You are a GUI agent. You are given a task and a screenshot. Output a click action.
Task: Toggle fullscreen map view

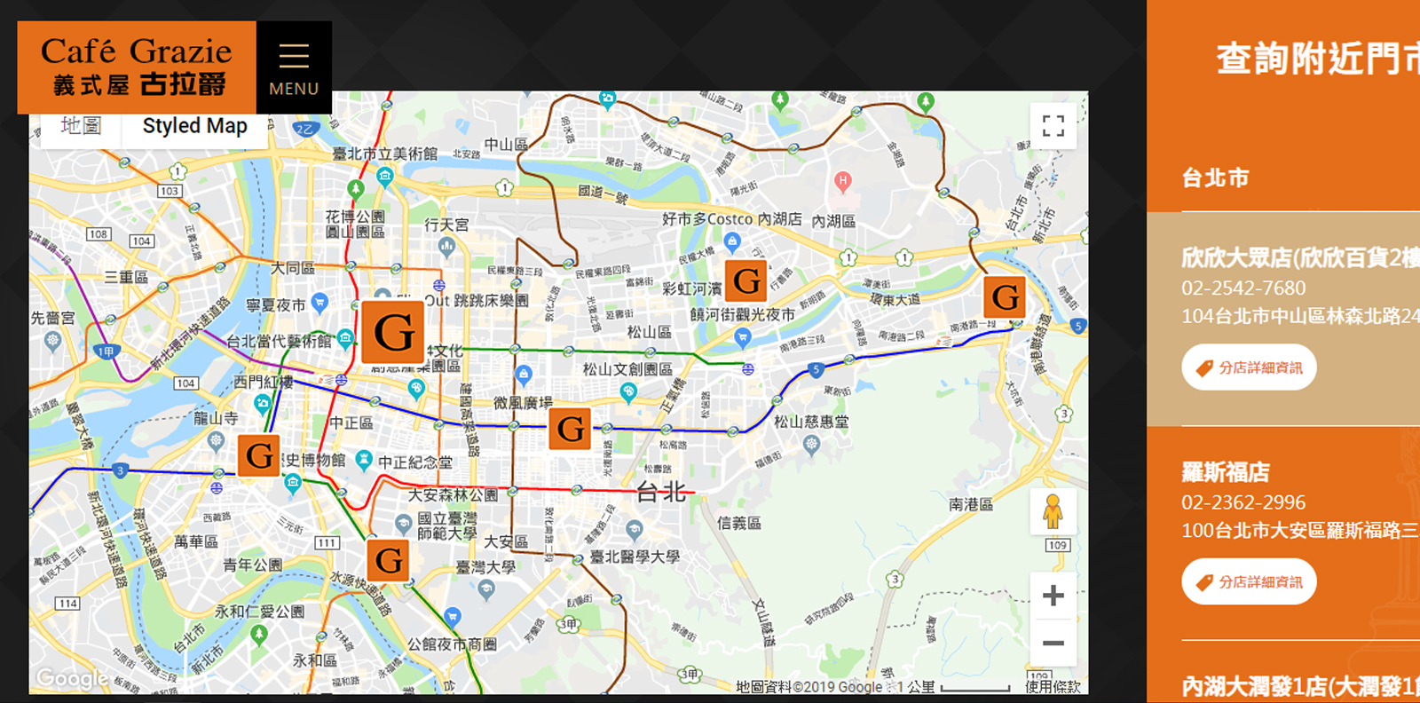[x=1053, y=126]
